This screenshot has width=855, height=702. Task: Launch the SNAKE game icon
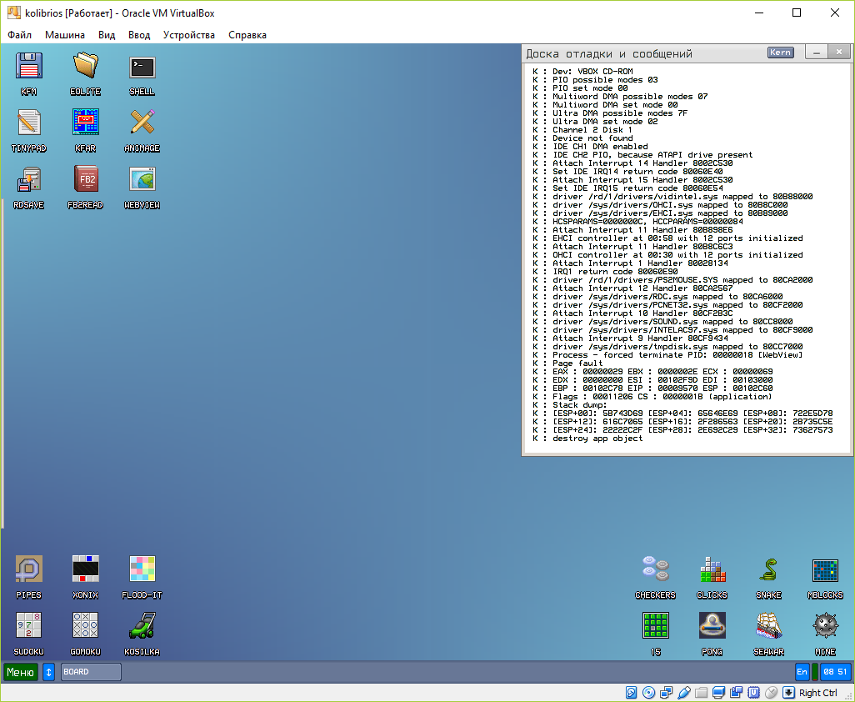768,570
